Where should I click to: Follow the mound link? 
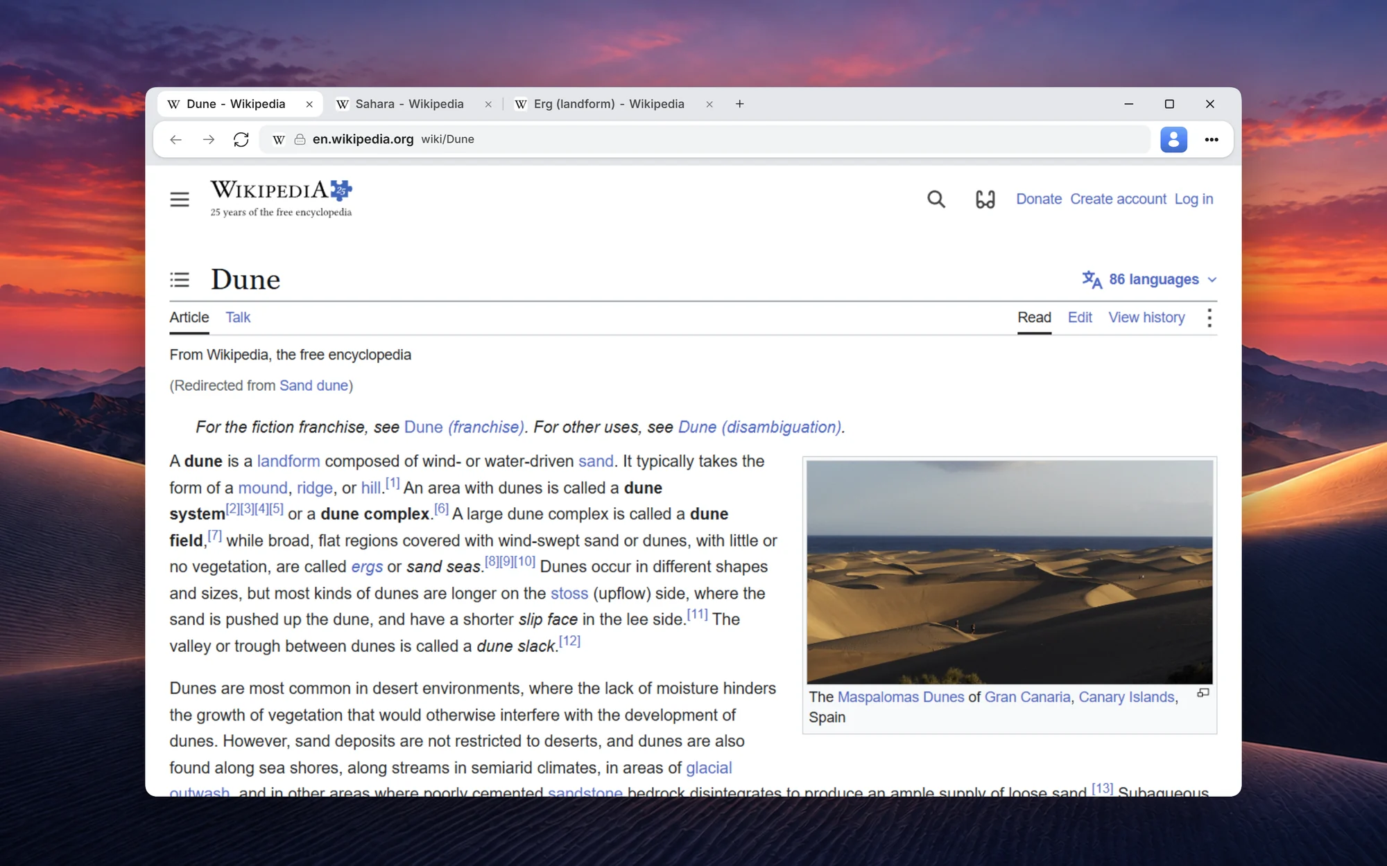263,488
